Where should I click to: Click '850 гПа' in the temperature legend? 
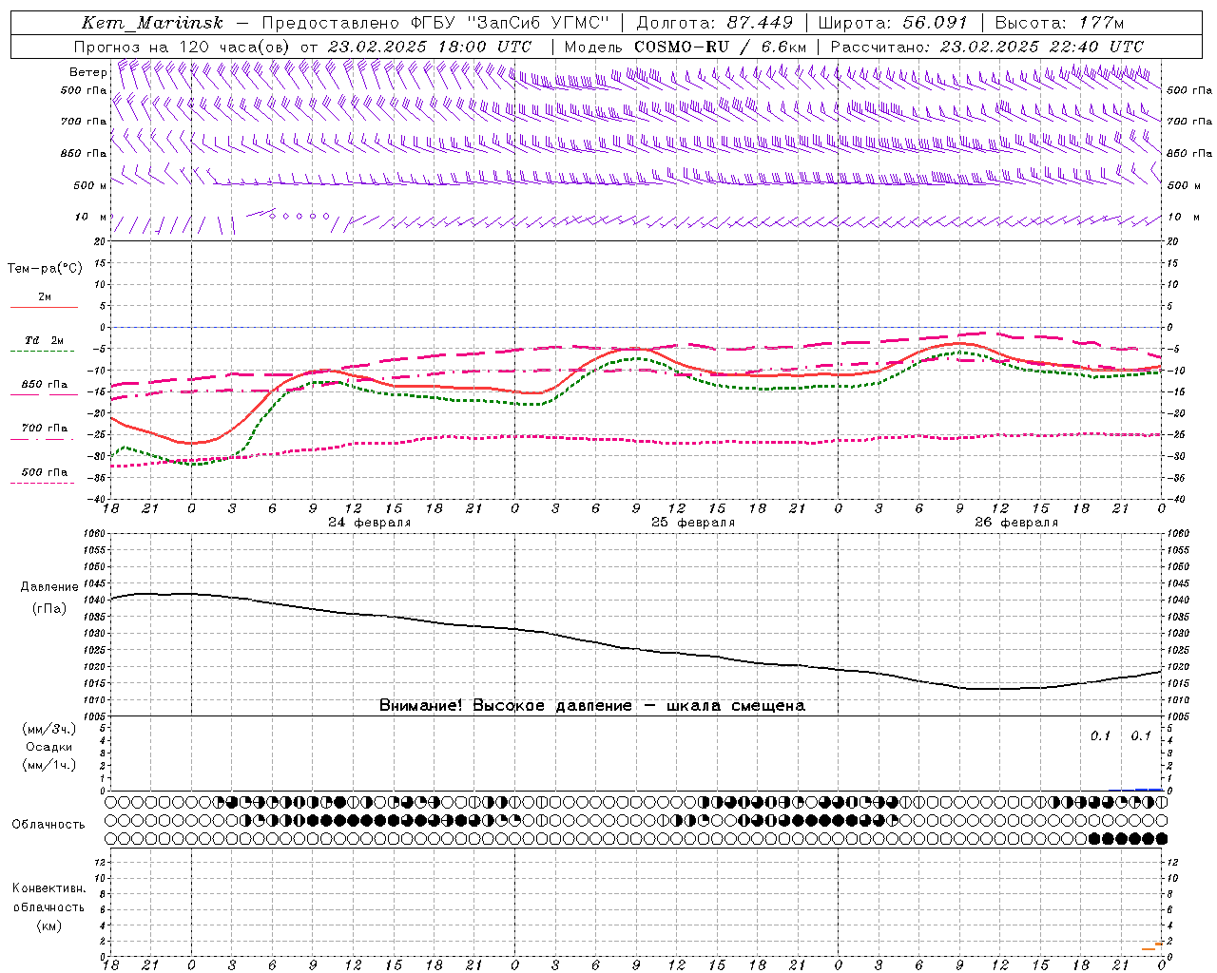coord(44,385)
